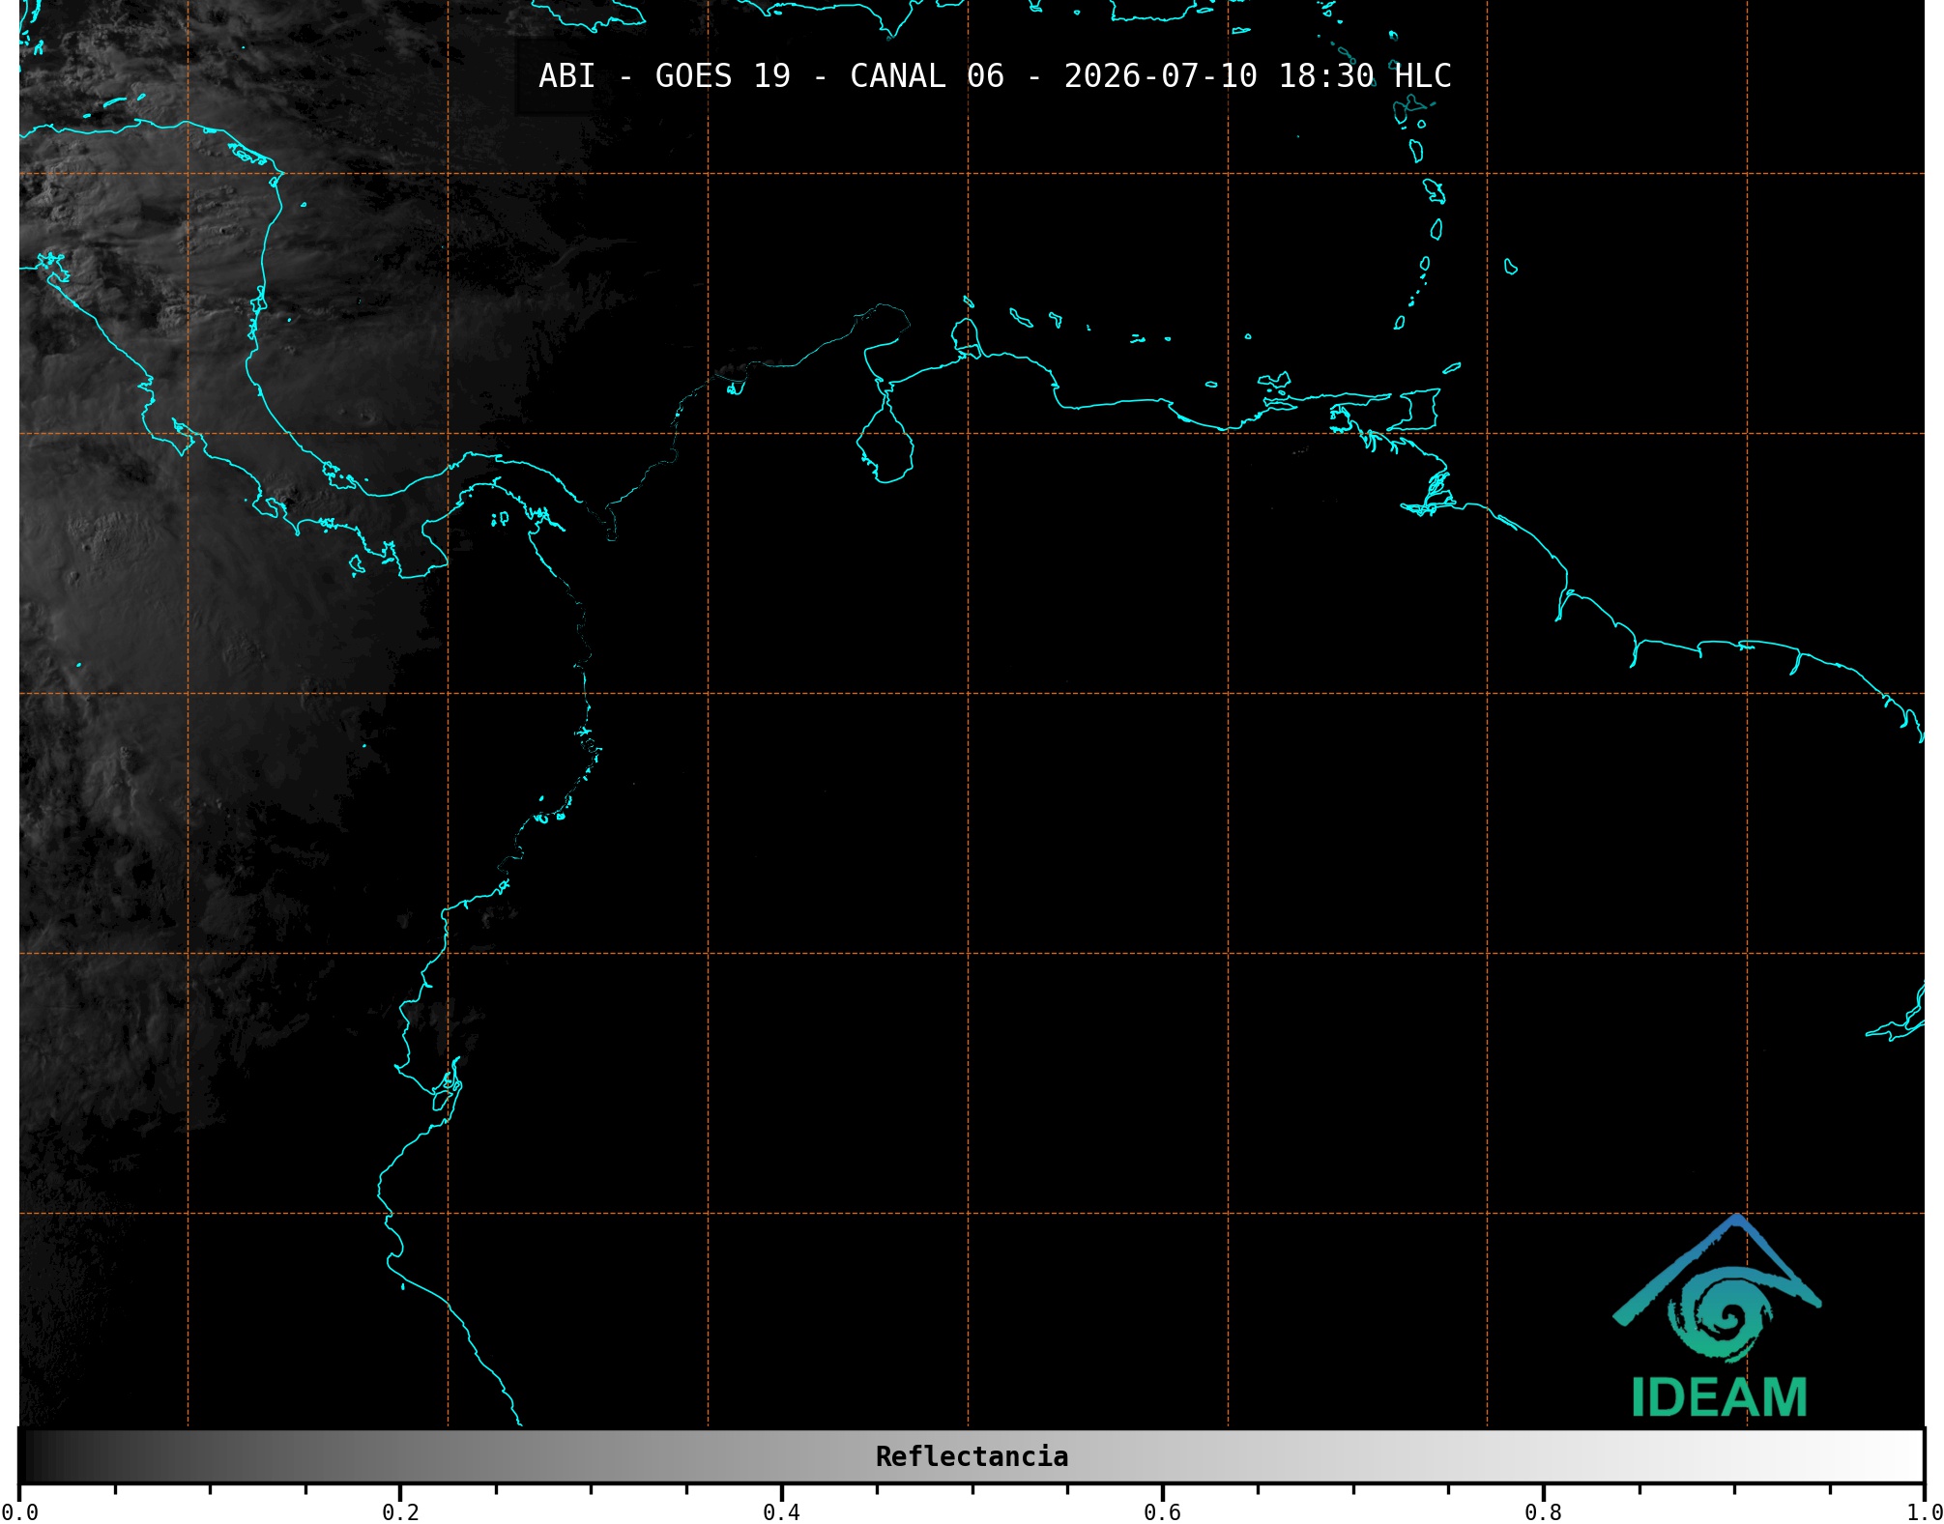Click the Reflectancia colorbar label
The width and height of the screenshot is (1944, 1524).
(x=972, y=1456)
